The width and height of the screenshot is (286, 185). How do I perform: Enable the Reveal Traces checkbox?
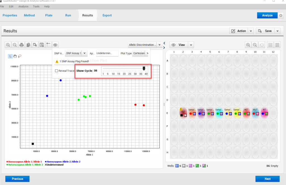click(x=56, y=71)
